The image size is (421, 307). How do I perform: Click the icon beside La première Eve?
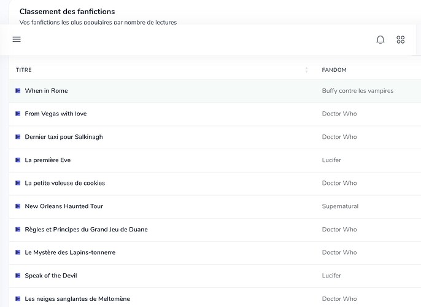tap(18, 160)
